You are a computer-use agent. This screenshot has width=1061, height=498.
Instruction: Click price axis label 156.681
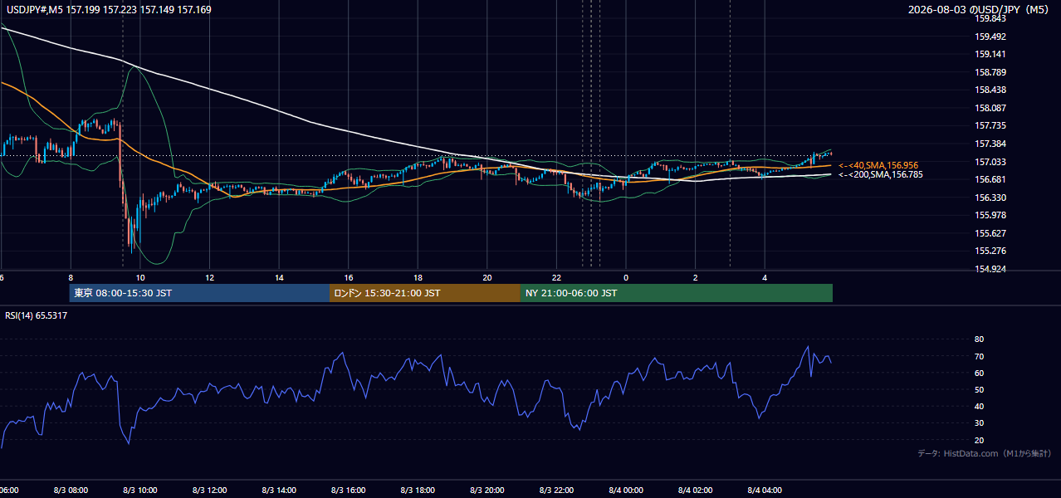(x=991, y=179)
